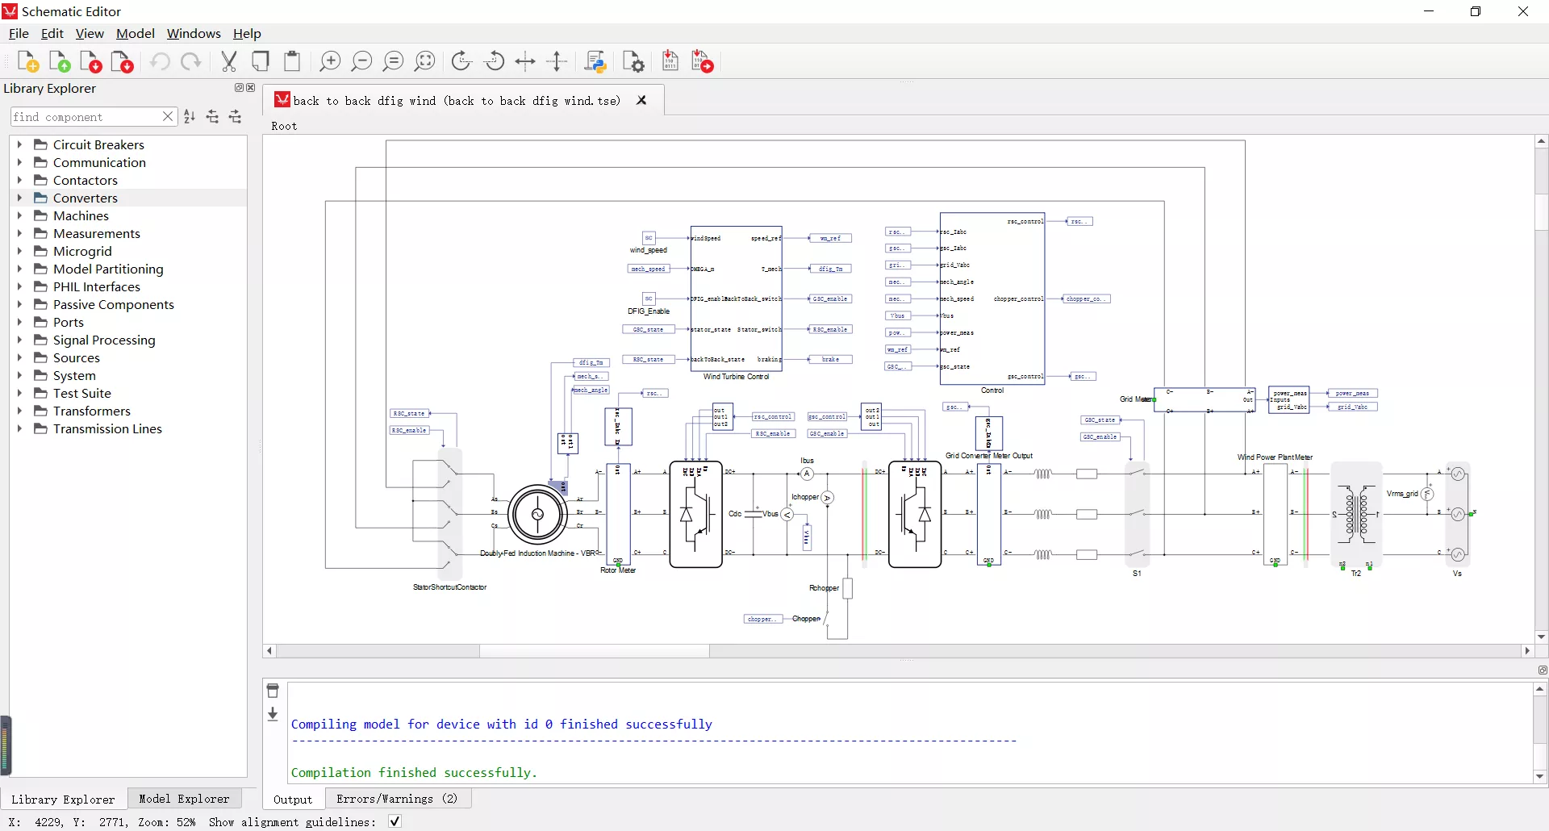This screenshot has width=1549, height=831.
Task: Compile the model
Action: pyautogui.click(x=670, y=62)
